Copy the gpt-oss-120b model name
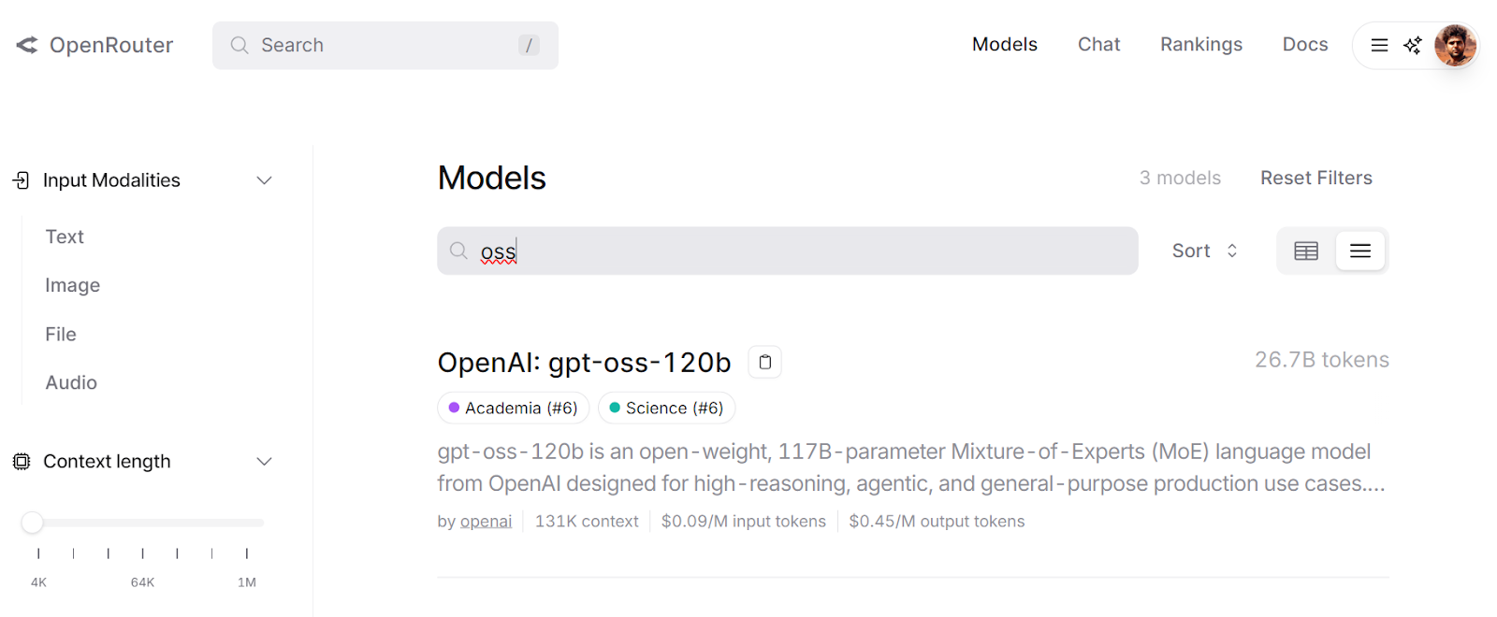Screen dimensions: 1497x617 (x=764, y=362)
